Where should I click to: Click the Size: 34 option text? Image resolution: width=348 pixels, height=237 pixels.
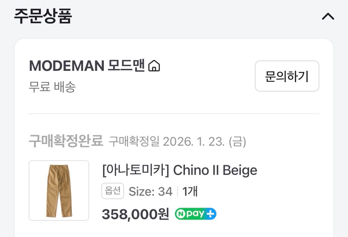(150, 191)
